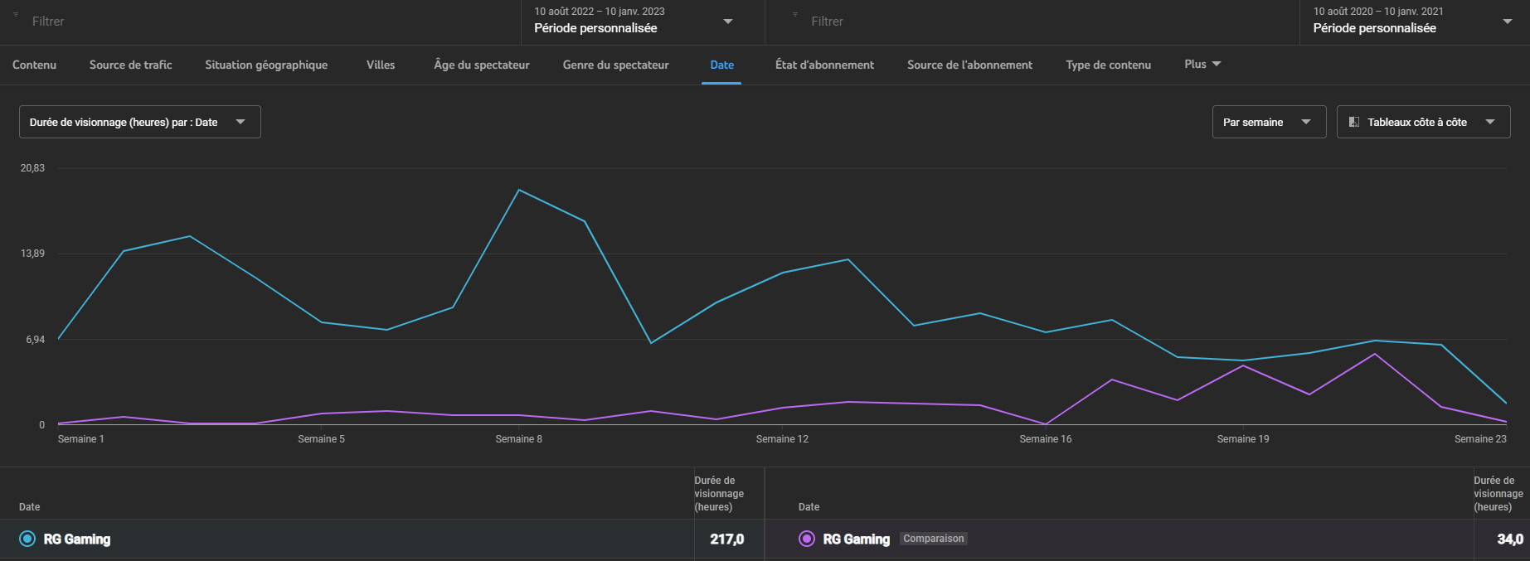
Task: Click the 13,89 y-axis label
Action: pos(32,254)
